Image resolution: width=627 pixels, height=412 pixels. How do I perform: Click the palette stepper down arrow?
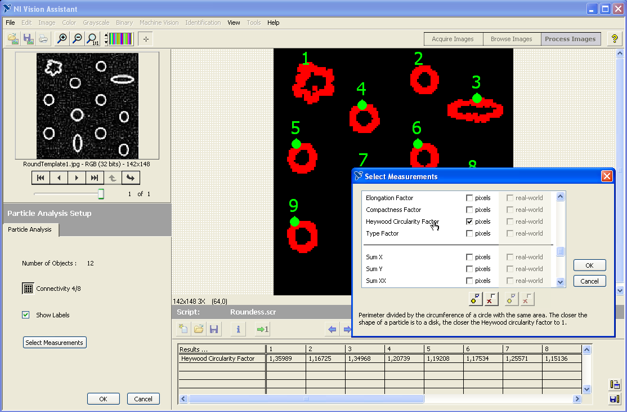[x=106, y=42]
